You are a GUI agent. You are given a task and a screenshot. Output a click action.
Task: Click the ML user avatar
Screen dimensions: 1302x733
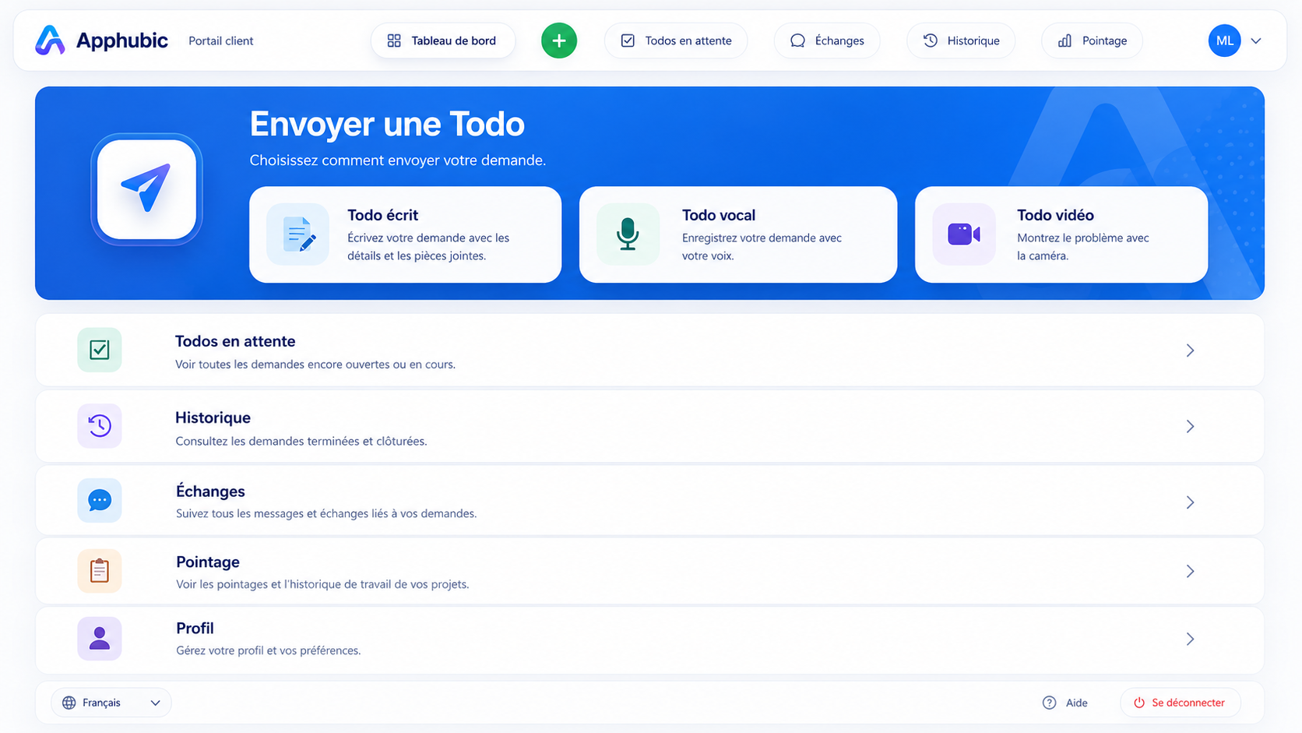pyautogui.click(x=1224, y=41)
